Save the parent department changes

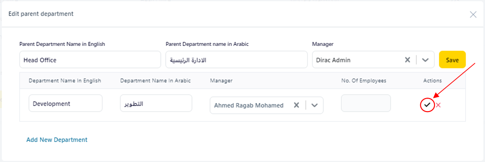[452, 59]
